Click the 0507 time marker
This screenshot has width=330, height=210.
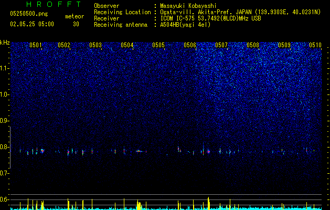click(x=221, y=45)
